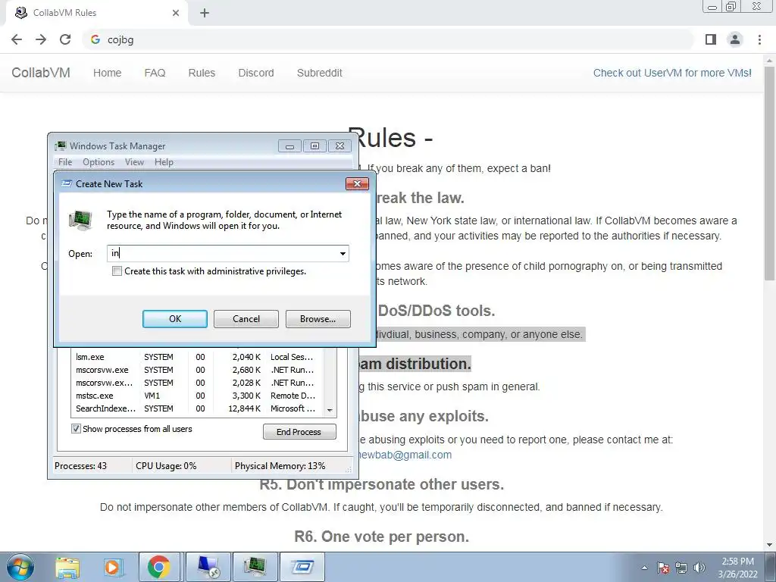Click the address bar showing cojbg
The height and width of the screenshot is (582, 776).
389,39
